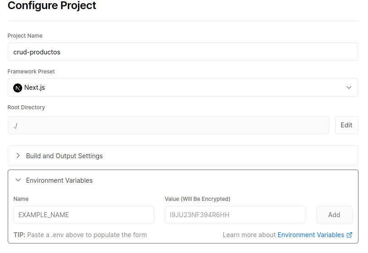Image resolution: width=368 pixels, height=253 pixels.
Task: Click the Environment Variables section header text
Action: tap(59, 180)
